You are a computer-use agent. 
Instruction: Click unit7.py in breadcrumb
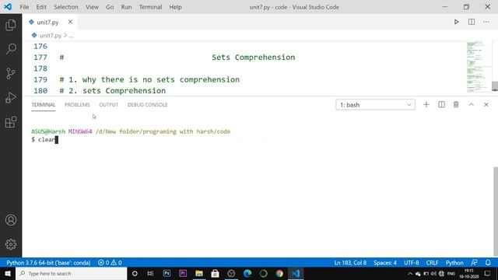50,36
